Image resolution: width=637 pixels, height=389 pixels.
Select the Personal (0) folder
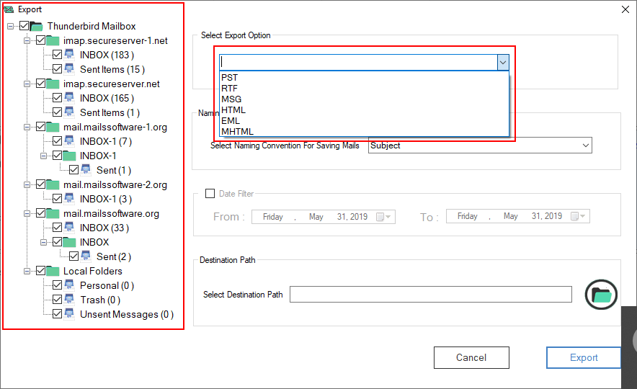click(x=107, y=286)
